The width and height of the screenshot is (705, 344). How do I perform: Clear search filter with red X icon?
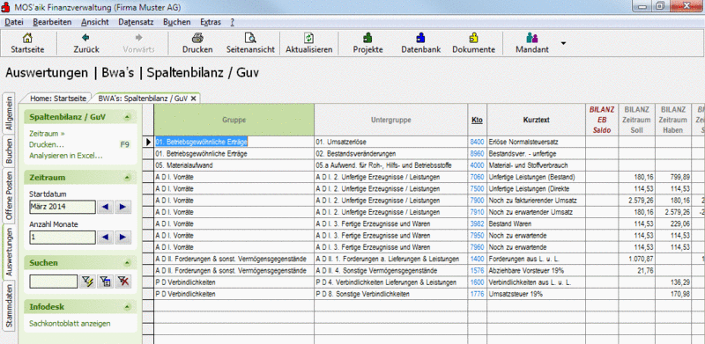coord(122,282)
